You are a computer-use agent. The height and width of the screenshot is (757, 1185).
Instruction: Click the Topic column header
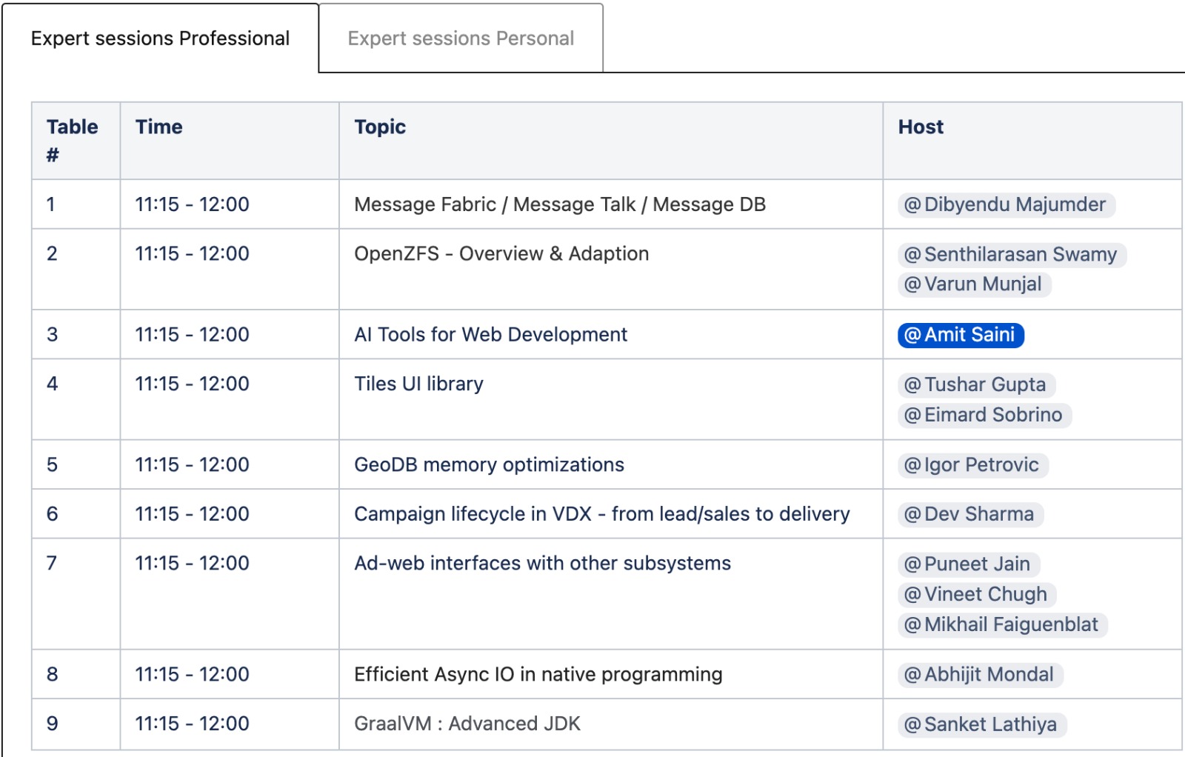coord(380,127)
